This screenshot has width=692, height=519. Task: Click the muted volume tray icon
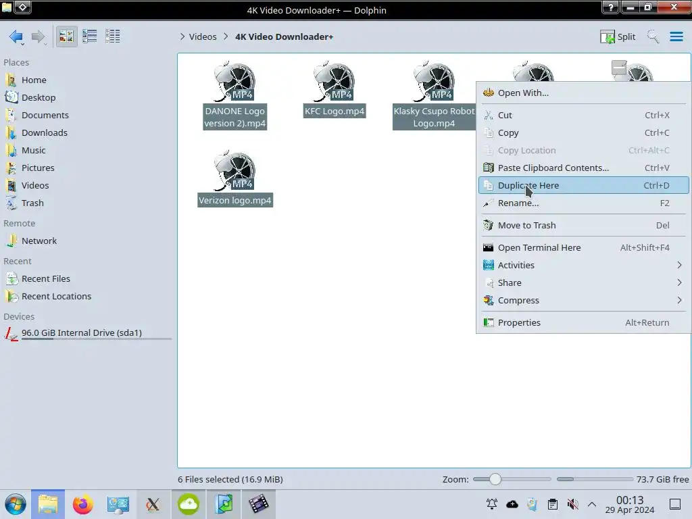[572, 504]
